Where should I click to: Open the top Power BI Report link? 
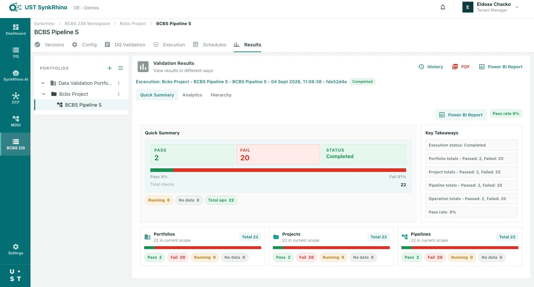point(501,67)
